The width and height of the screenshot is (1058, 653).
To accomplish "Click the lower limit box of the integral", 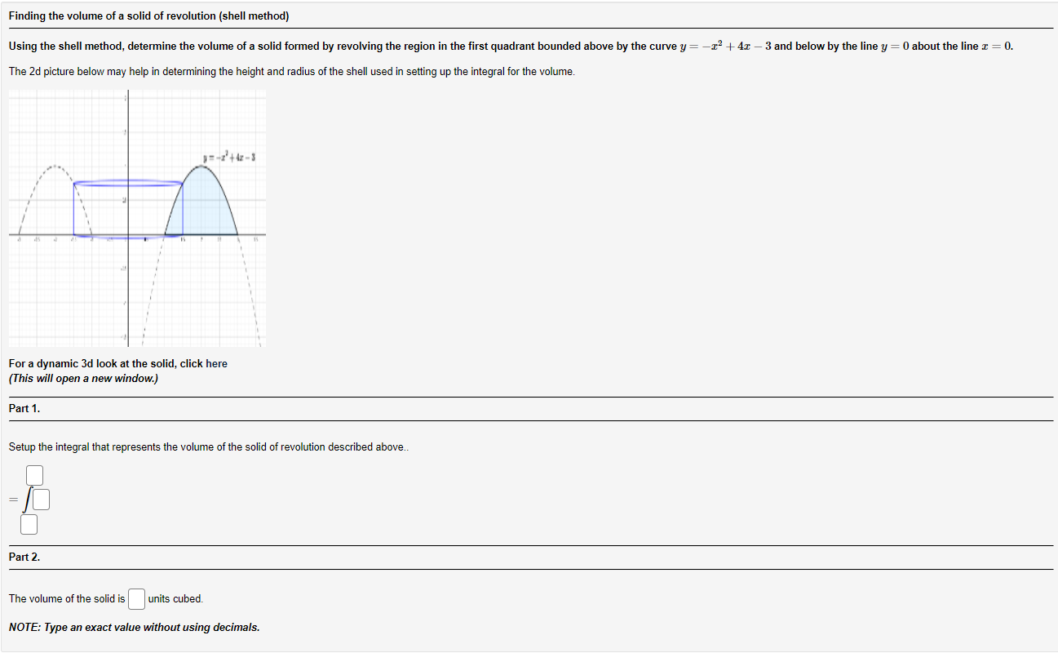I will pos(29,524).
